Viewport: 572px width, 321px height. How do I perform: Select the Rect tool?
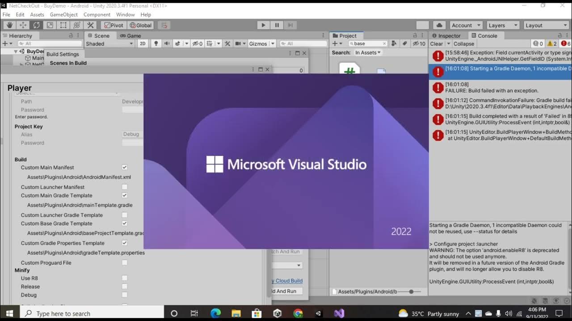63,25
